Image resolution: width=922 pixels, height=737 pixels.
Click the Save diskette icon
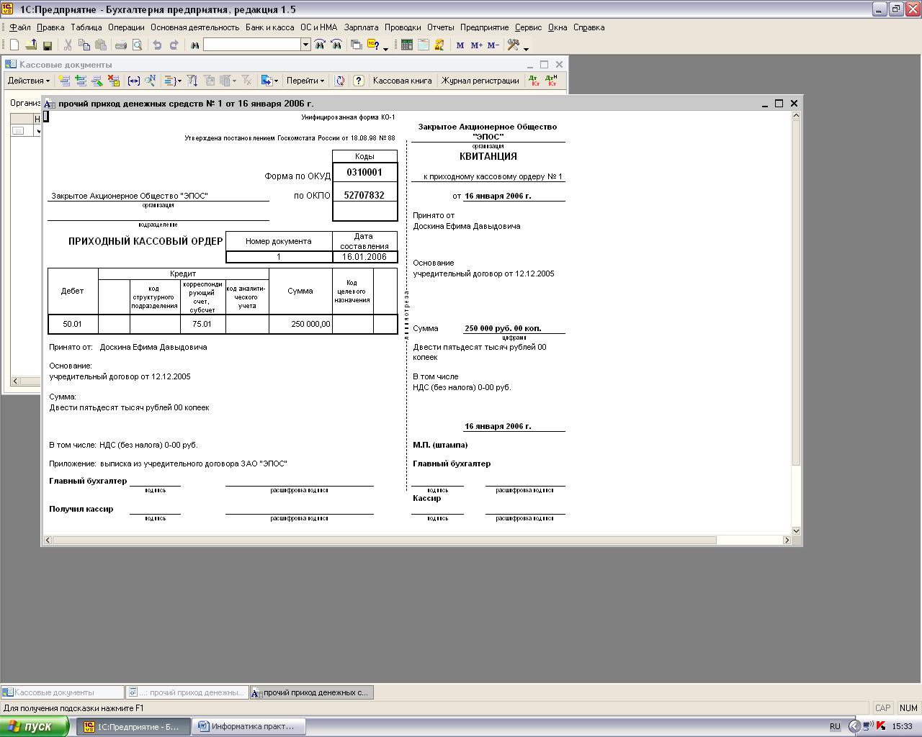click(x=48, y=45)
